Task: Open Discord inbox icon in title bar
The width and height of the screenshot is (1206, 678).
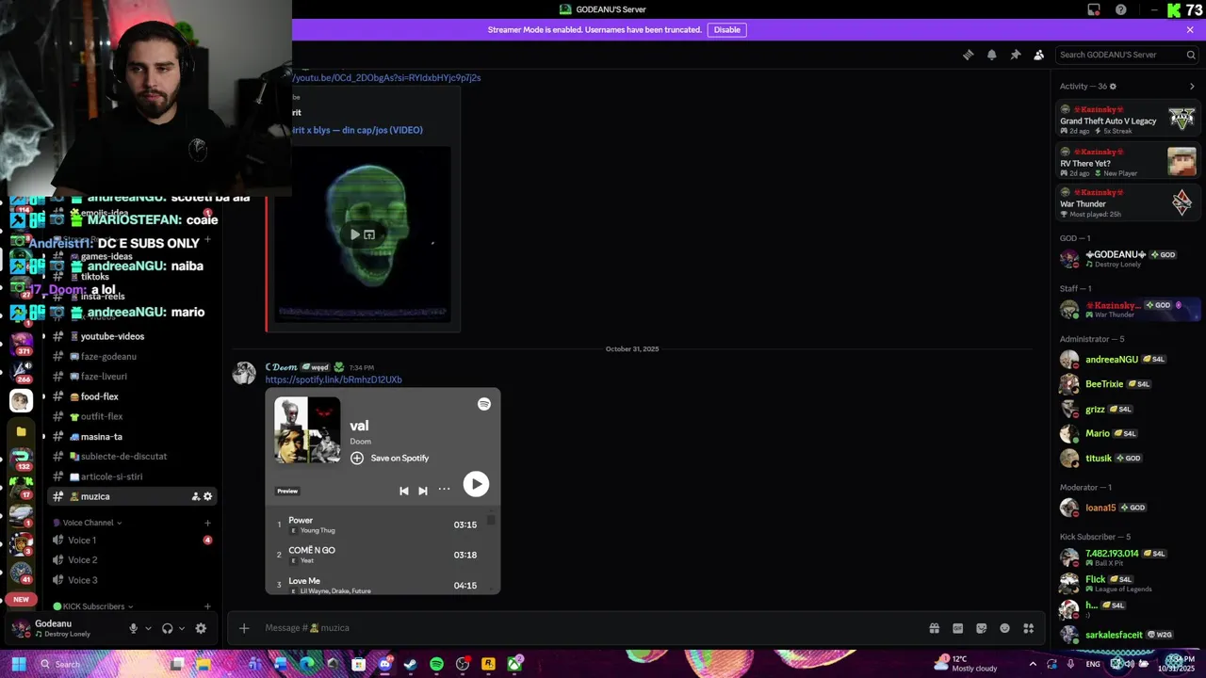Action: [1093, 9]
